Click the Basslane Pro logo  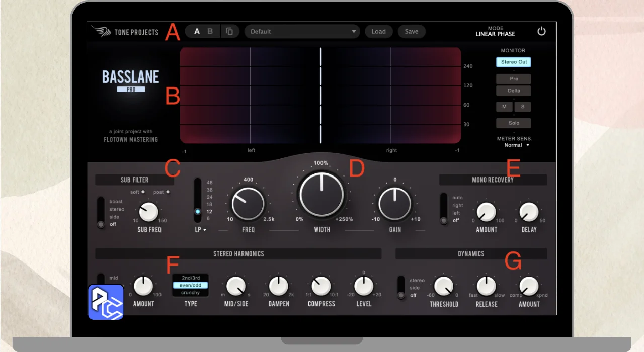tap(131, 80)
